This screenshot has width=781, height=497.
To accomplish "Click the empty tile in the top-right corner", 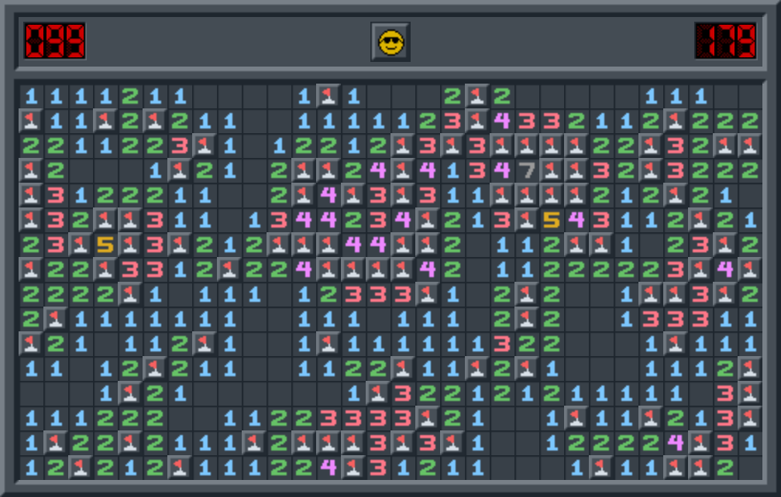I will point(750,96).
